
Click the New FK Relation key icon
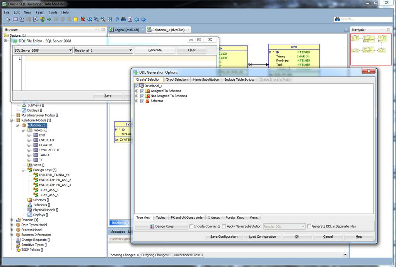(x=42, y=19)
